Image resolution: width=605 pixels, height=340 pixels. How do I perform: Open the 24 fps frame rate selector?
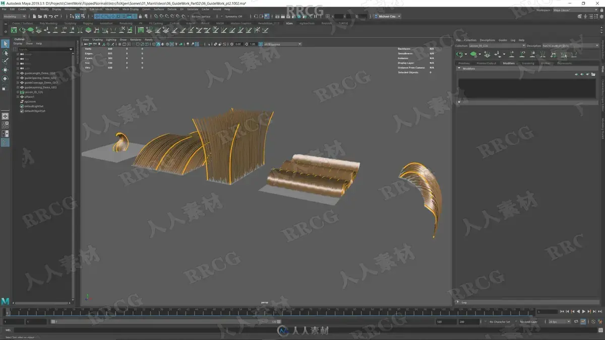click(x=559, y=321)
